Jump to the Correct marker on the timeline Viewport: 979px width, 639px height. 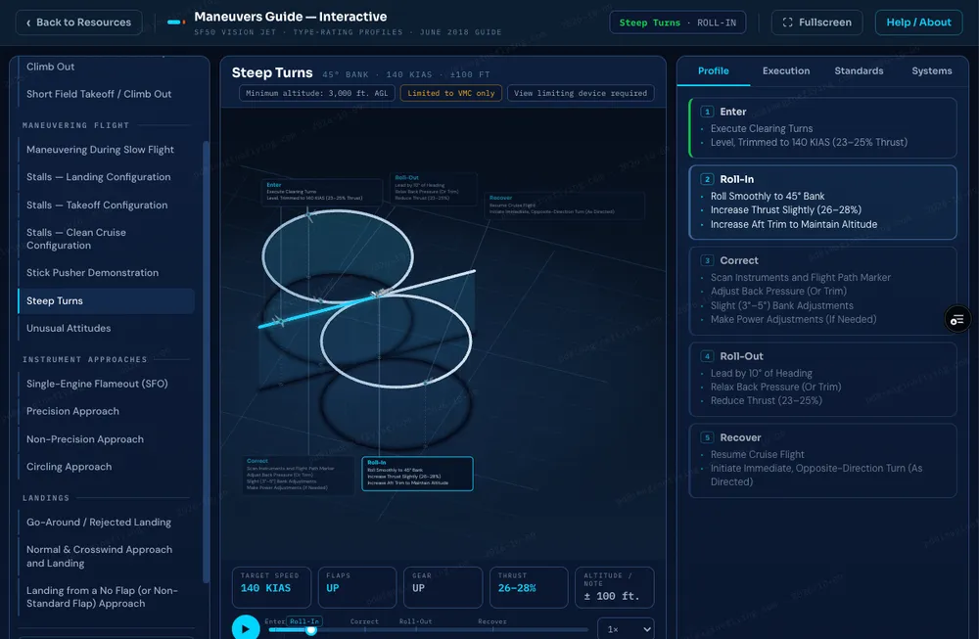[364, 621]
